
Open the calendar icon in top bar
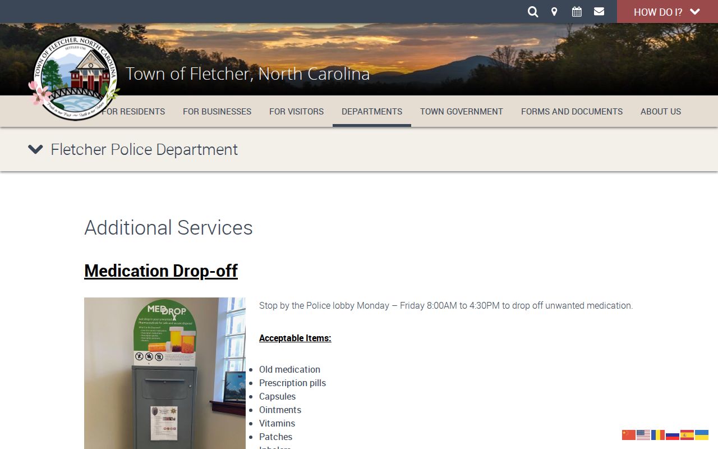(x=577, y=11)
